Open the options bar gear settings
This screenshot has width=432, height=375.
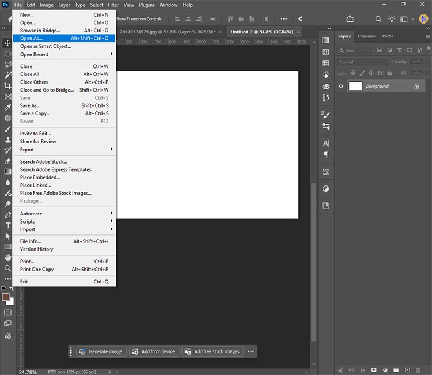pos(300,19)
